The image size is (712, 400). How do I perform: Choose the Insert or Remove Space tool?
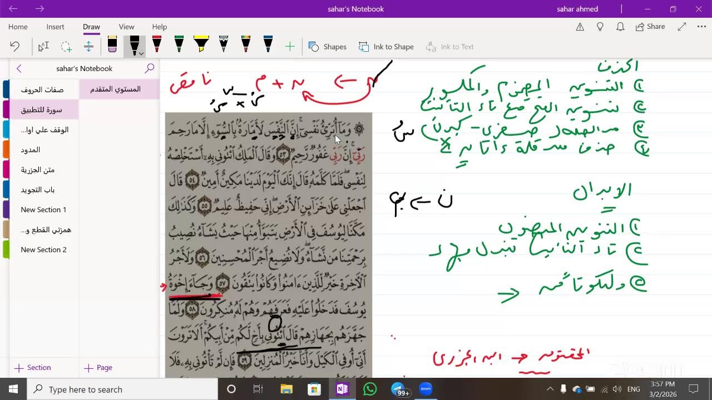tap(88, 47)
